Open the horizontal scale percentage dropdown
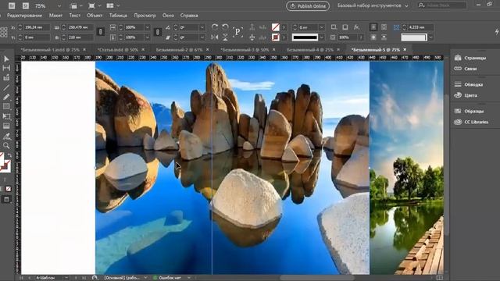Image resolution: width=500 pixels, height=281 pixels. tap(148, 27)
